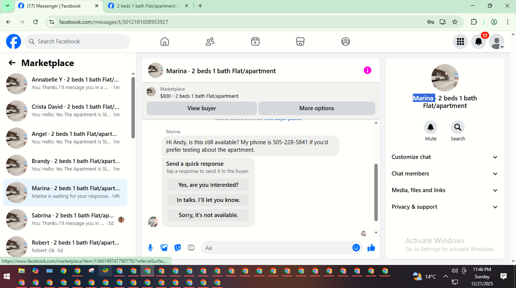Click the Chrome address bar URL
This screenshot has width=516, height=288.
click(x=114, y=22)
